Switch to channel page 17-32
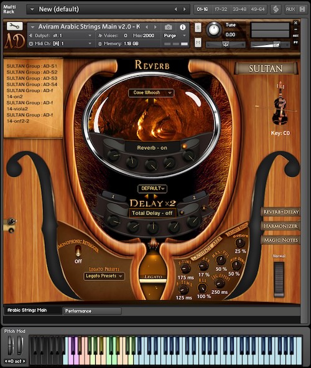Screen dimensions: 311x368 (x=221, y=9)
